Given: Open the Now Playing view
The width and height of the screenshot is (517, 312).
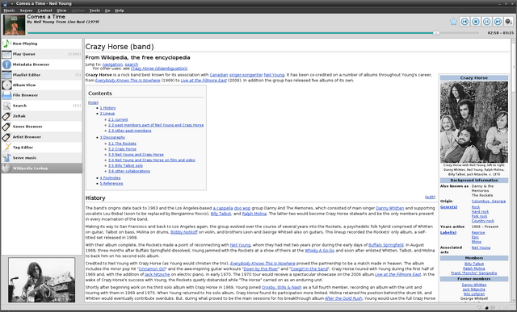Looking at the screenshot, I should coord(41,44).
